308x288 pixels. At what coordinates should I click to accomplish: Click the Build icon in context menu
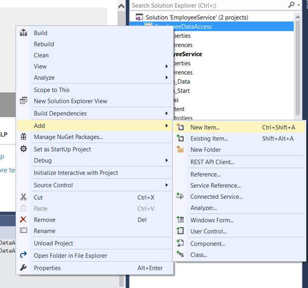[23, 33]
